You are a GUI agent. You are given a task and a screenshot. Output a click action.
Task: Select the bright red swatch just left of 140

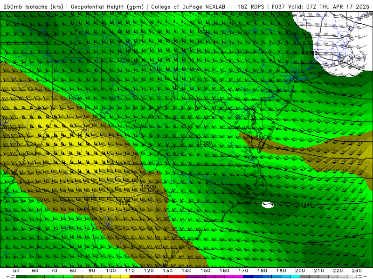(182, 277)
